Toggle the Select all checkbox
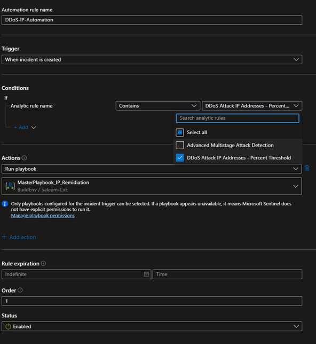Image resolution: width=316 pixels, height=344 pixels. point(180,133)
